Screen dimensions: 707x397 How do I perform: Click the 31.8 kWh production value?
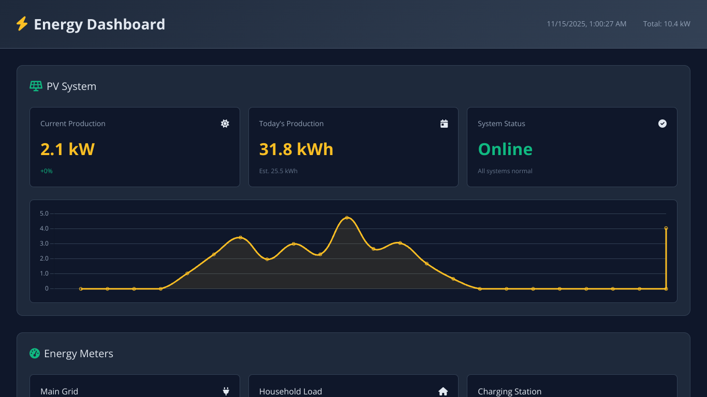(296, 149)
